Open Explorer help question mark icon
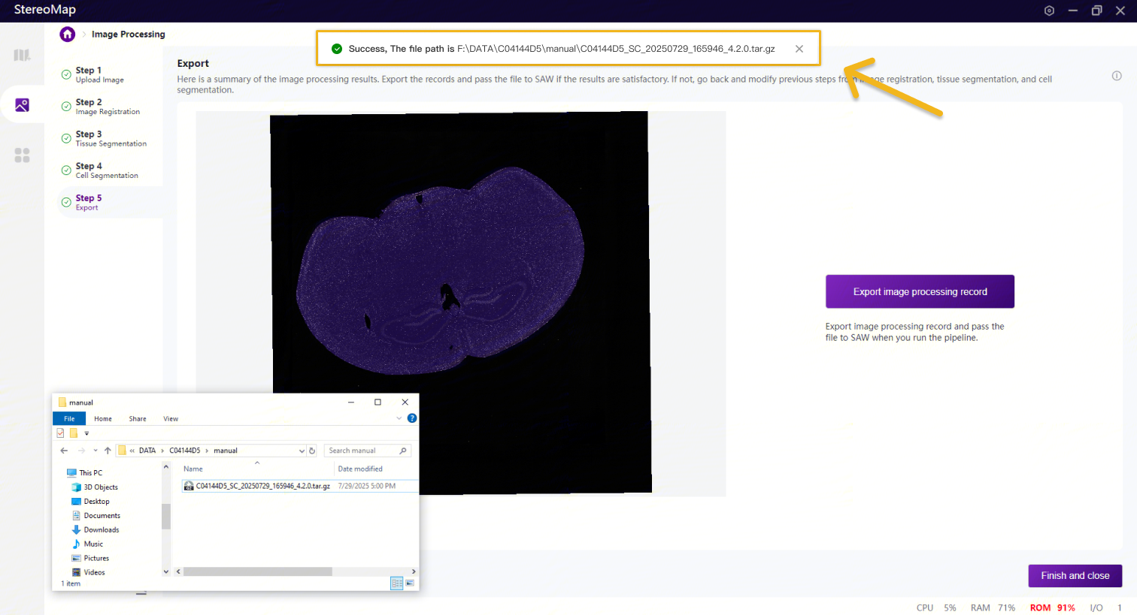1137x615 pixels. [412, 418]
